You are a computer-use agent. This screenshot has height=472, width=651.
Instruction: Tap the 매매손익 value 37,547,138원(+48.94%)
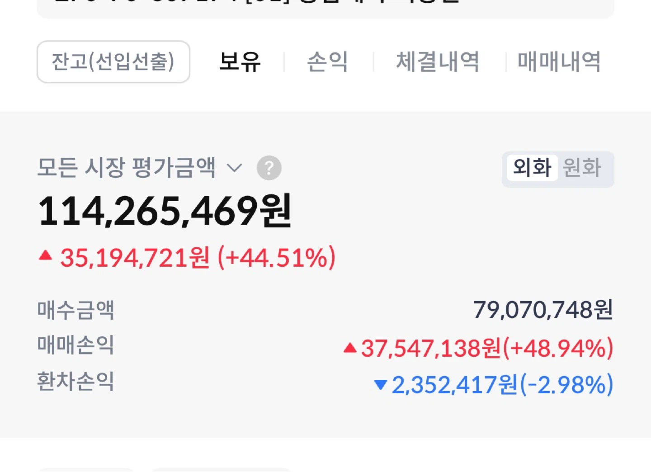point(487,348)
